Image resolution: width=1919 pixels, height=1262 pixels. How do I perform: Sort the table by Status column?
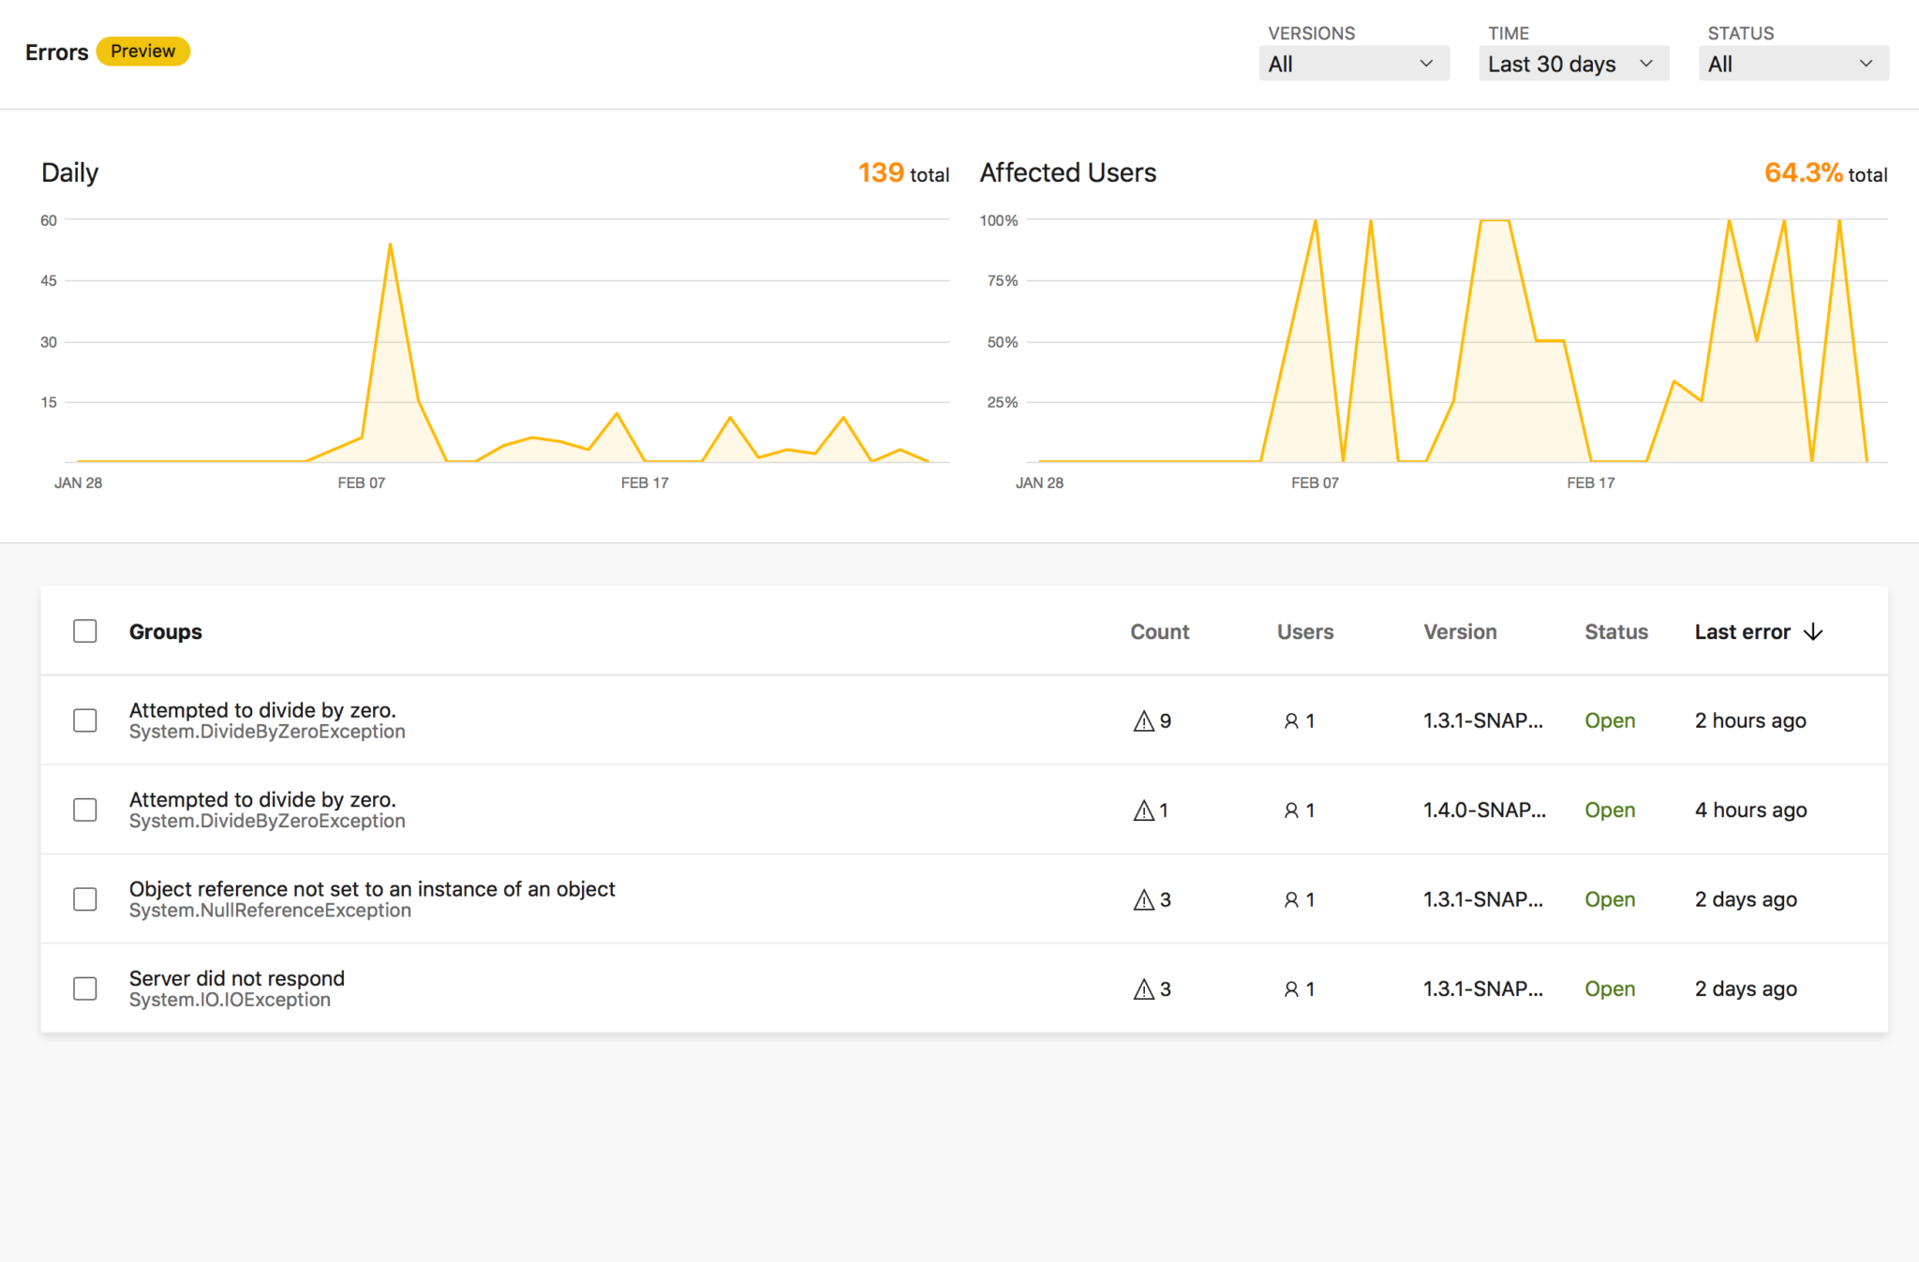pyautogui.click(x=1616, y=631)
